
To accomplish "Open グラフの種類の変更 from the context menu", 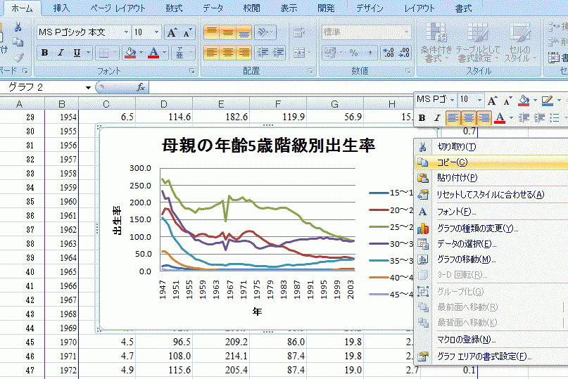I will (477, 229).
